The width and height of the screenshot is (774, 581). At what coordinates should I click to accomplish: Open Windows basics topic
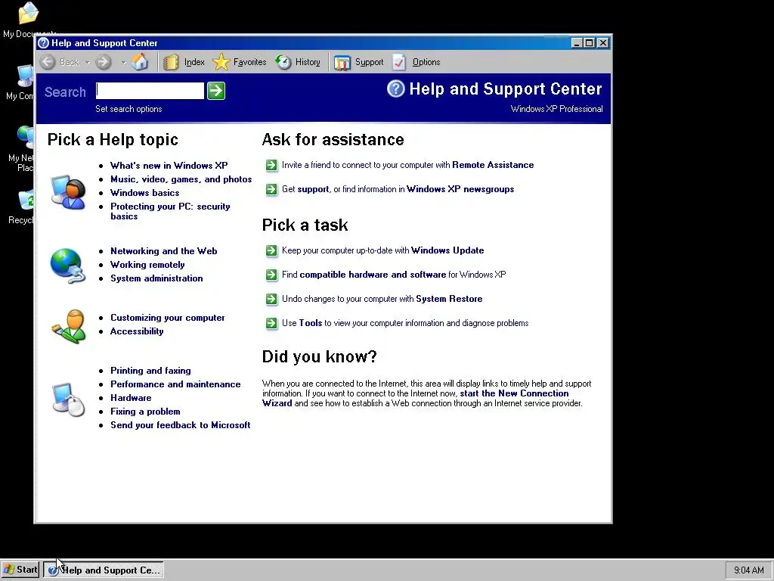click(x=144, y=193)
